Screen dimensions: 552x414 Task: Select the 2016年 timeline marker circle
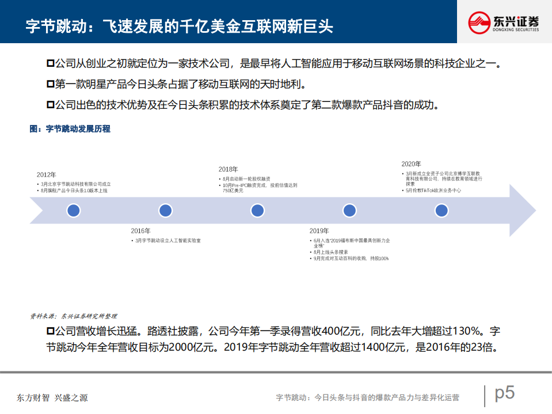click(x=165, y=211)
